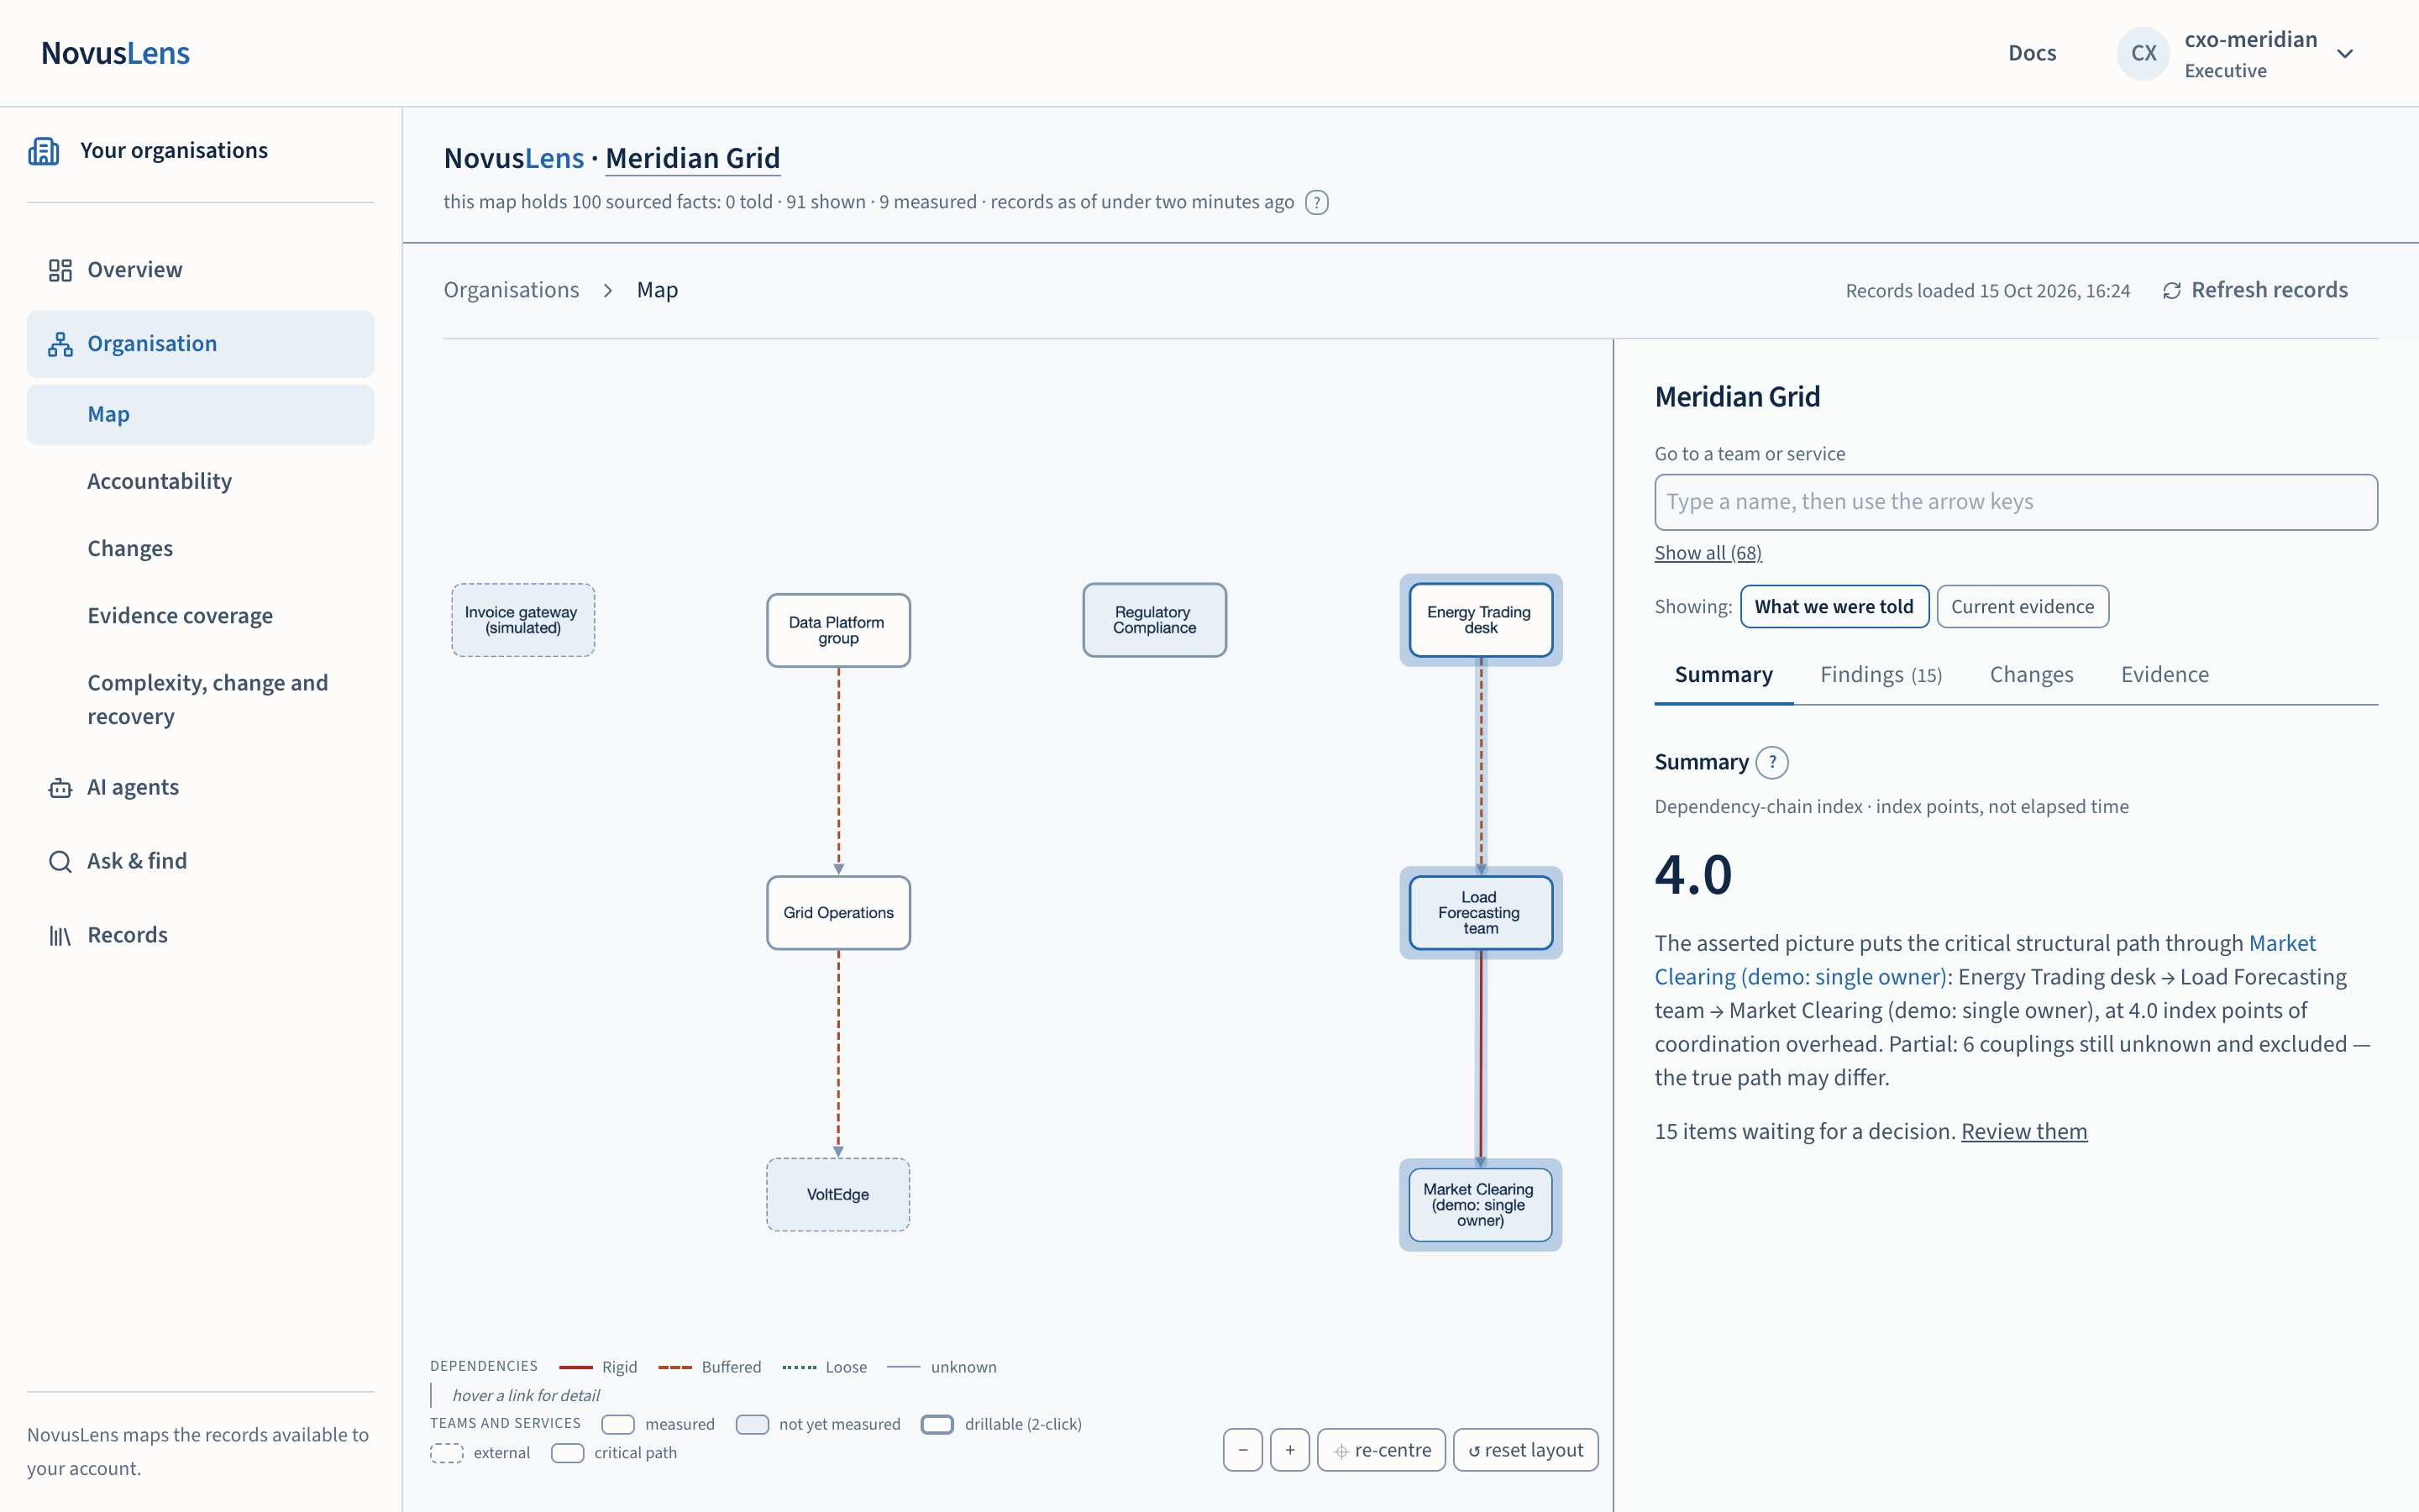Select the Market Clearing node on map
The width and height of the screenshot is (2419, 1512).
coord(1481,1205)
